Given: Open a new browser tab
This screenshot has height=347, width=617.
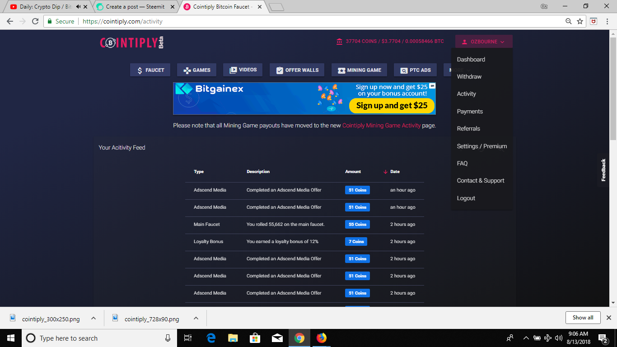Looking at the screenshot, I should tap(276, 7).
